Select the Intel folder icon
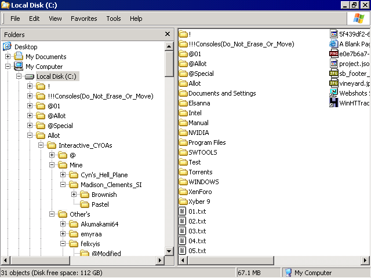The height and width of the screenshot is (278, 371). point(183,113)
